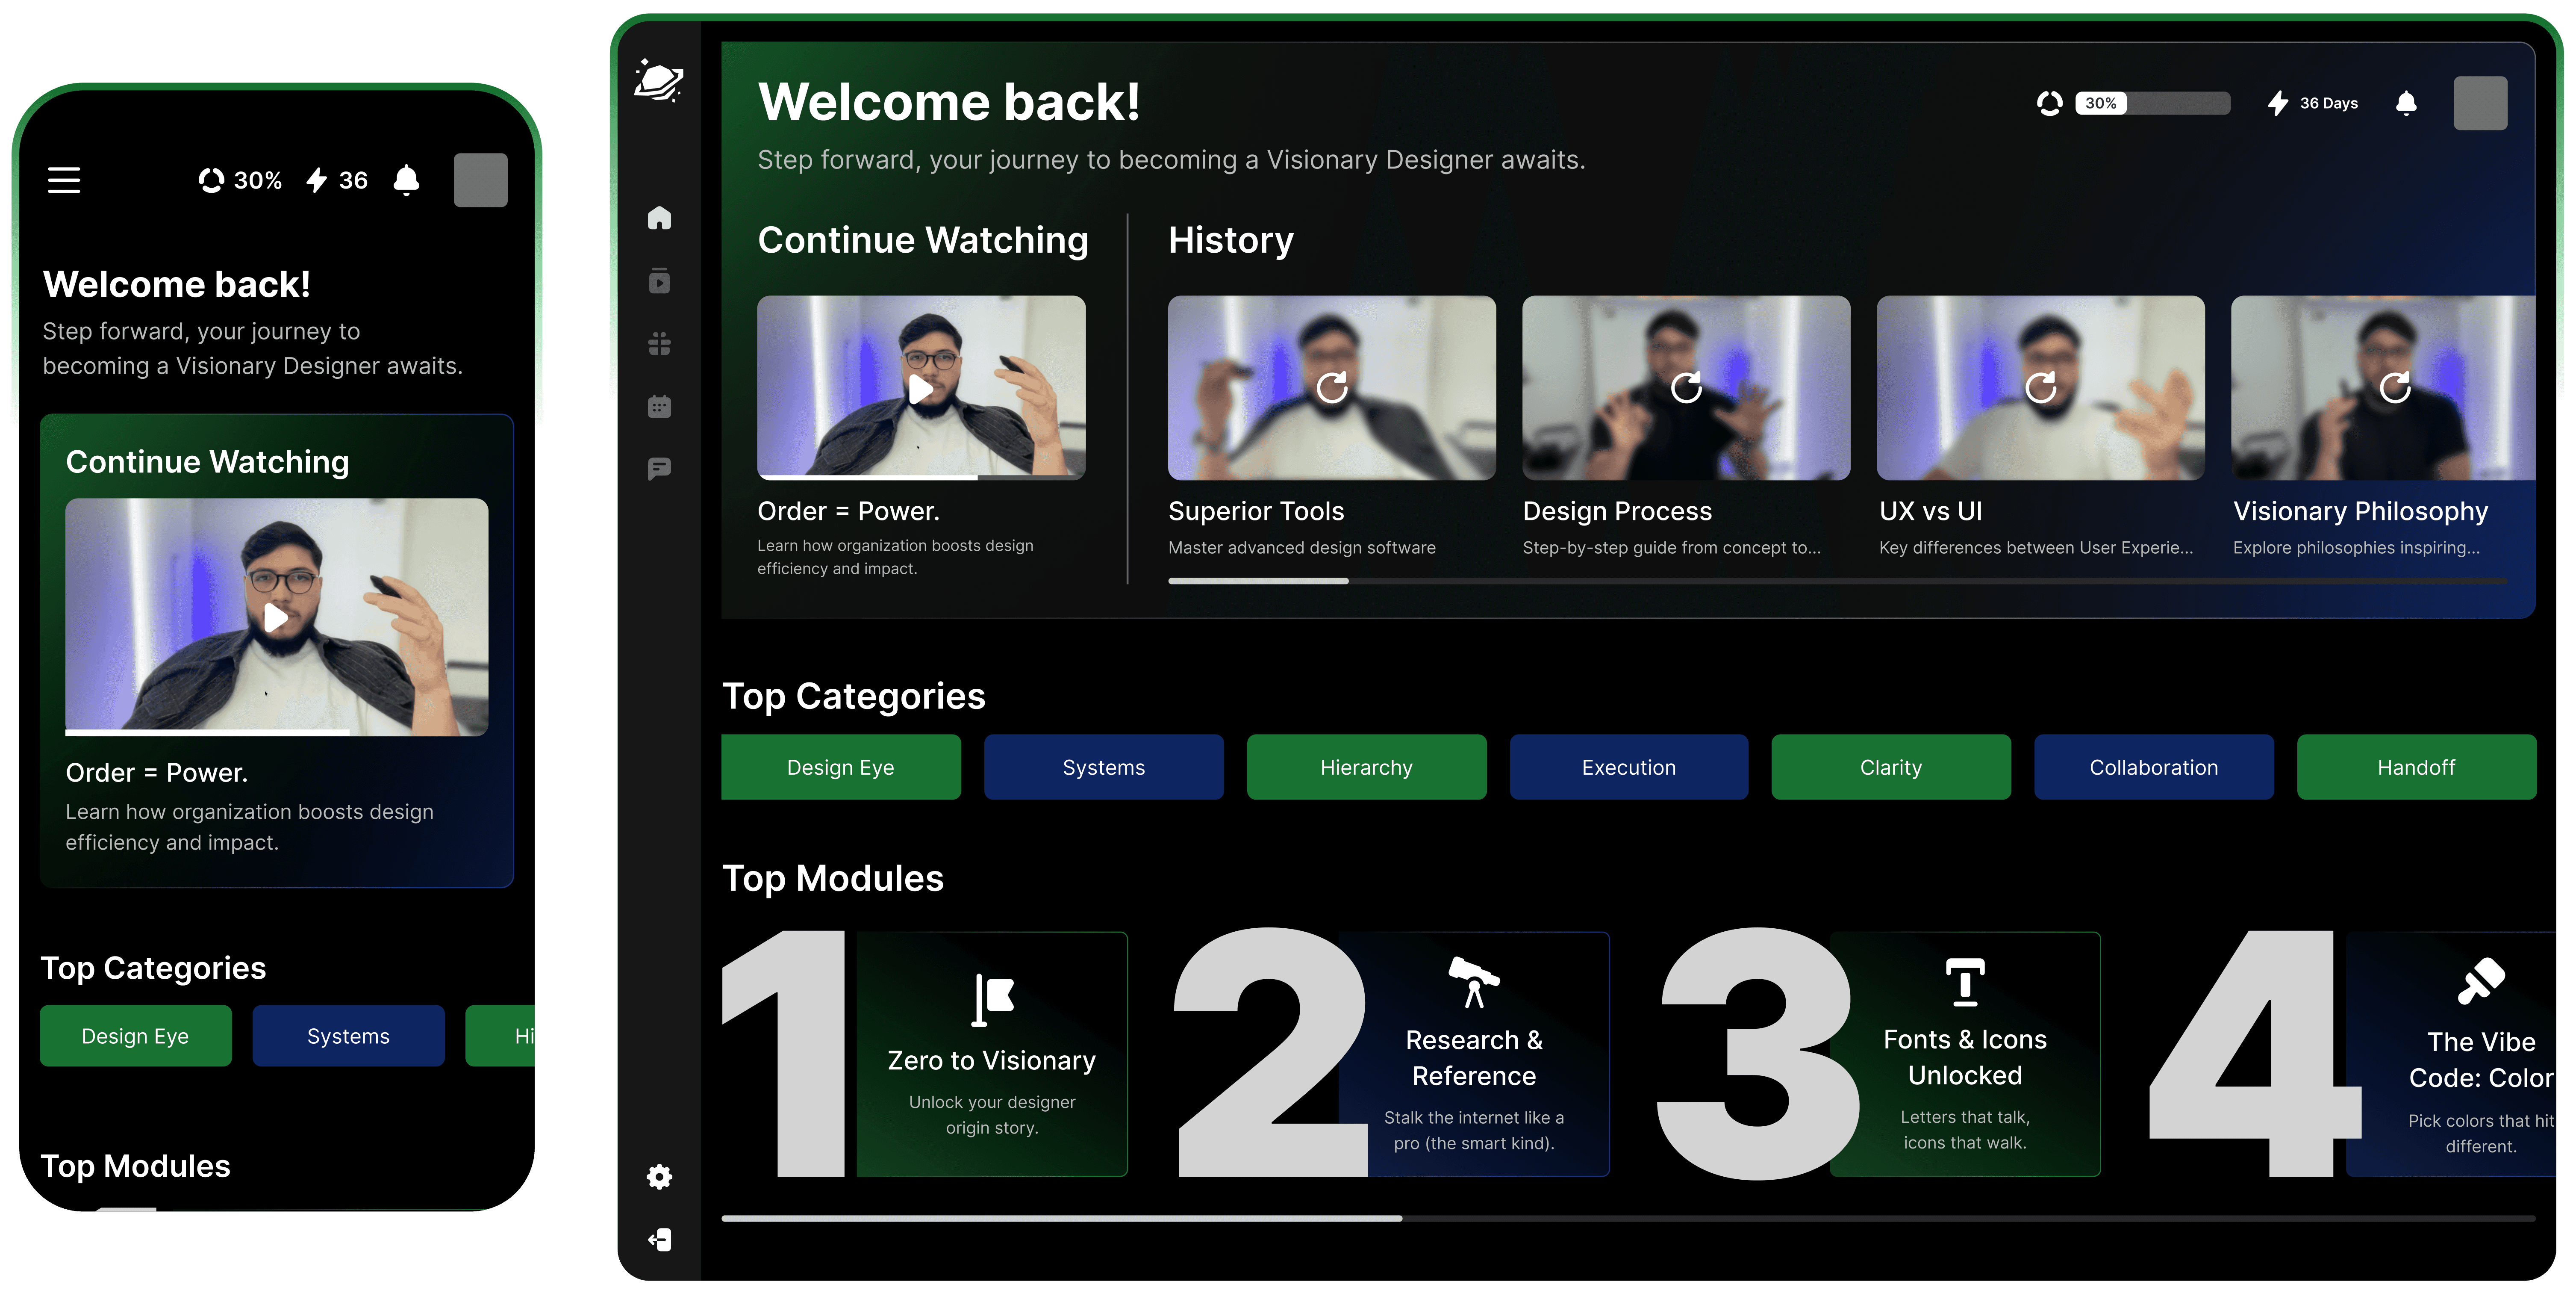
Task: Open The Vibe Code: Color module card
Action: point(2451,1054)
